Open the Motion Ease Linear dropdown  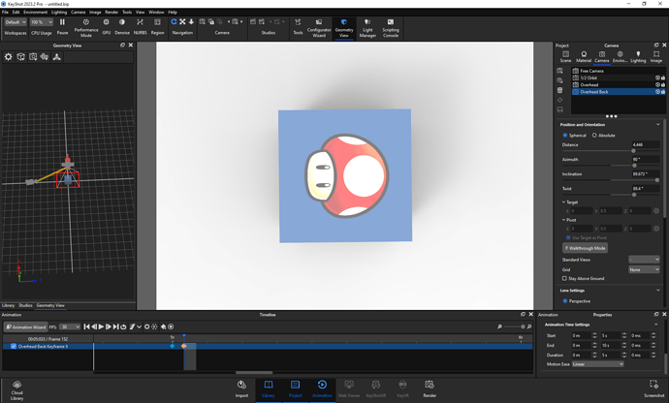pos(598,364)
